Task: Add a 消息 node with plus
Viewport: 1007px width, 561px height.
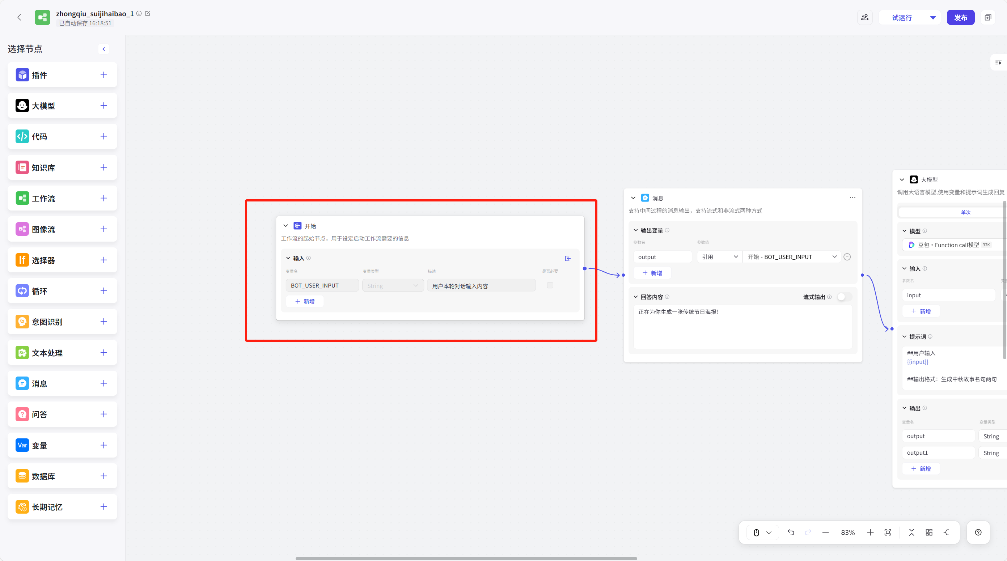Action: (x=103, y=383)
